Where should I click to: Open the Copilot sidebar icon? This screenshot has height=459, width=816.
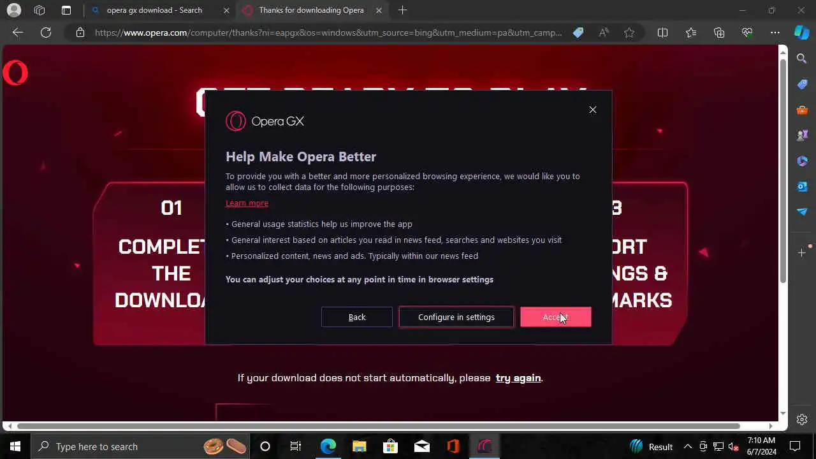click(x=802, y=33)
